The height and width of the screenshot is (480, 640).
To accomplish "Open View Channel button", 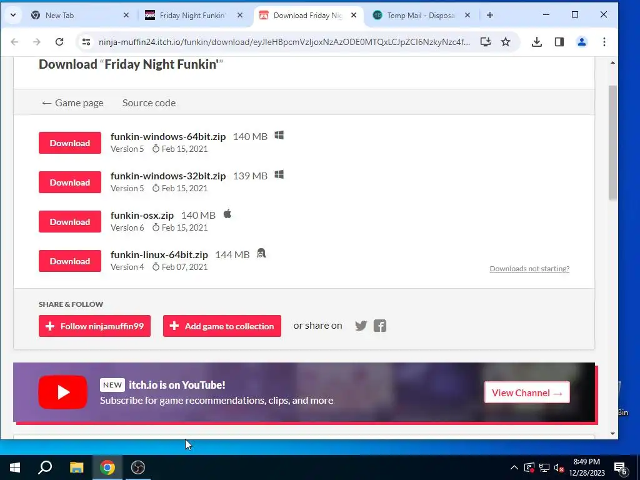I will 527,392.
